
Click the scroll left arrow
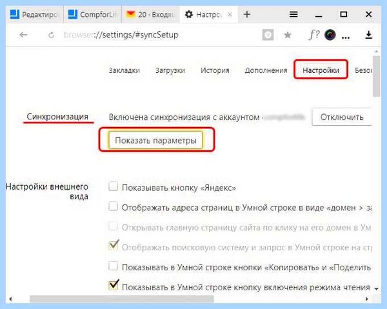[10, 299]
